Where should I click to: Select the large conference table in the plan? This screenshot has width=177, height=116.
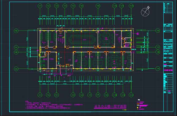82,40
